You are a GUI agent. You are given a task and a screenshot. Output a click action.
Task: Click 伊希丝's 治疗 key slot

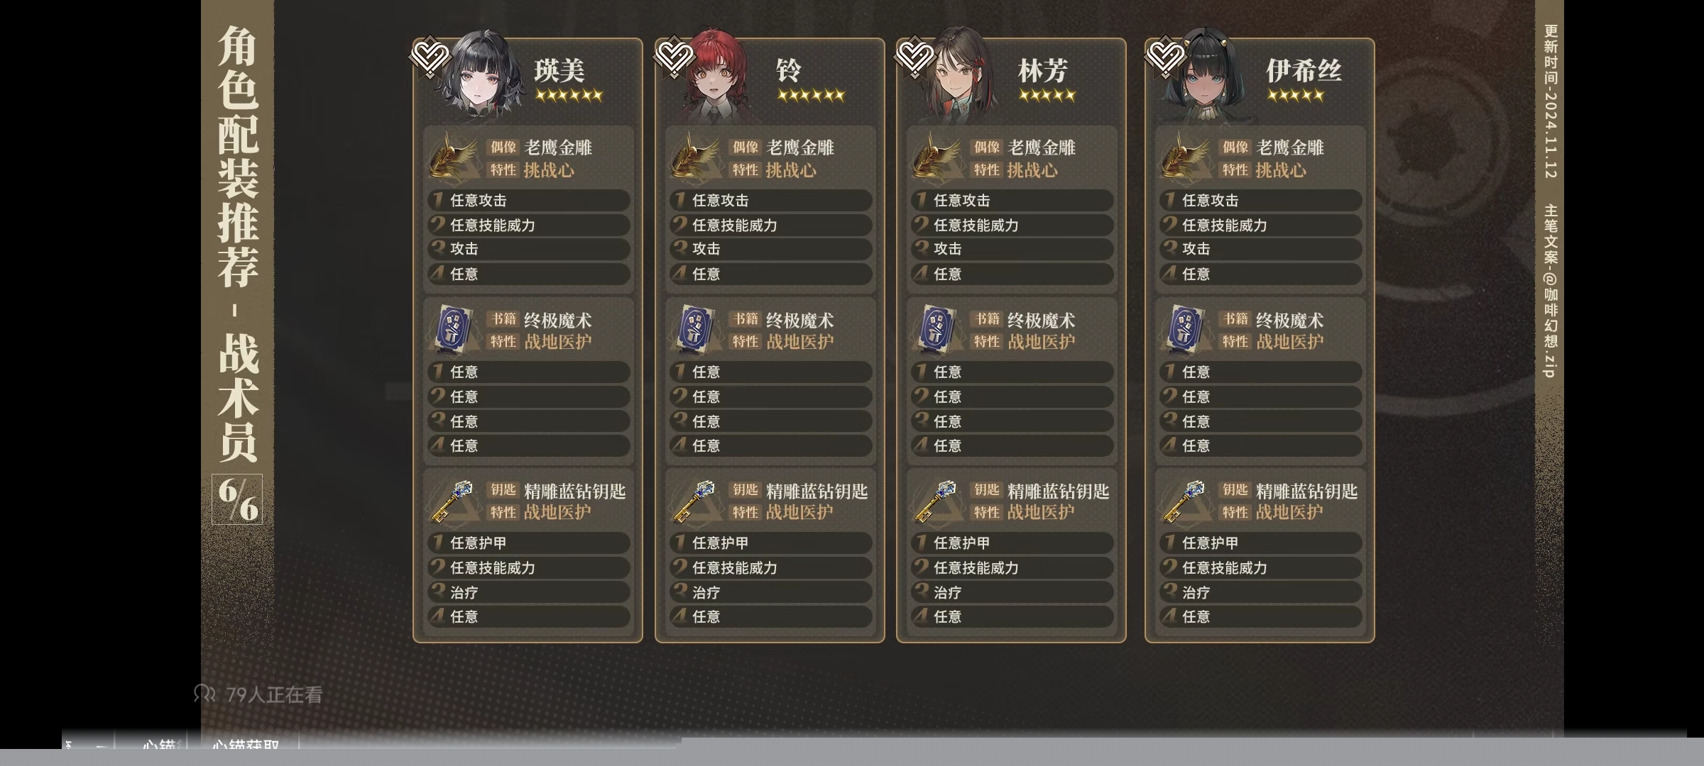point(1260,592)
